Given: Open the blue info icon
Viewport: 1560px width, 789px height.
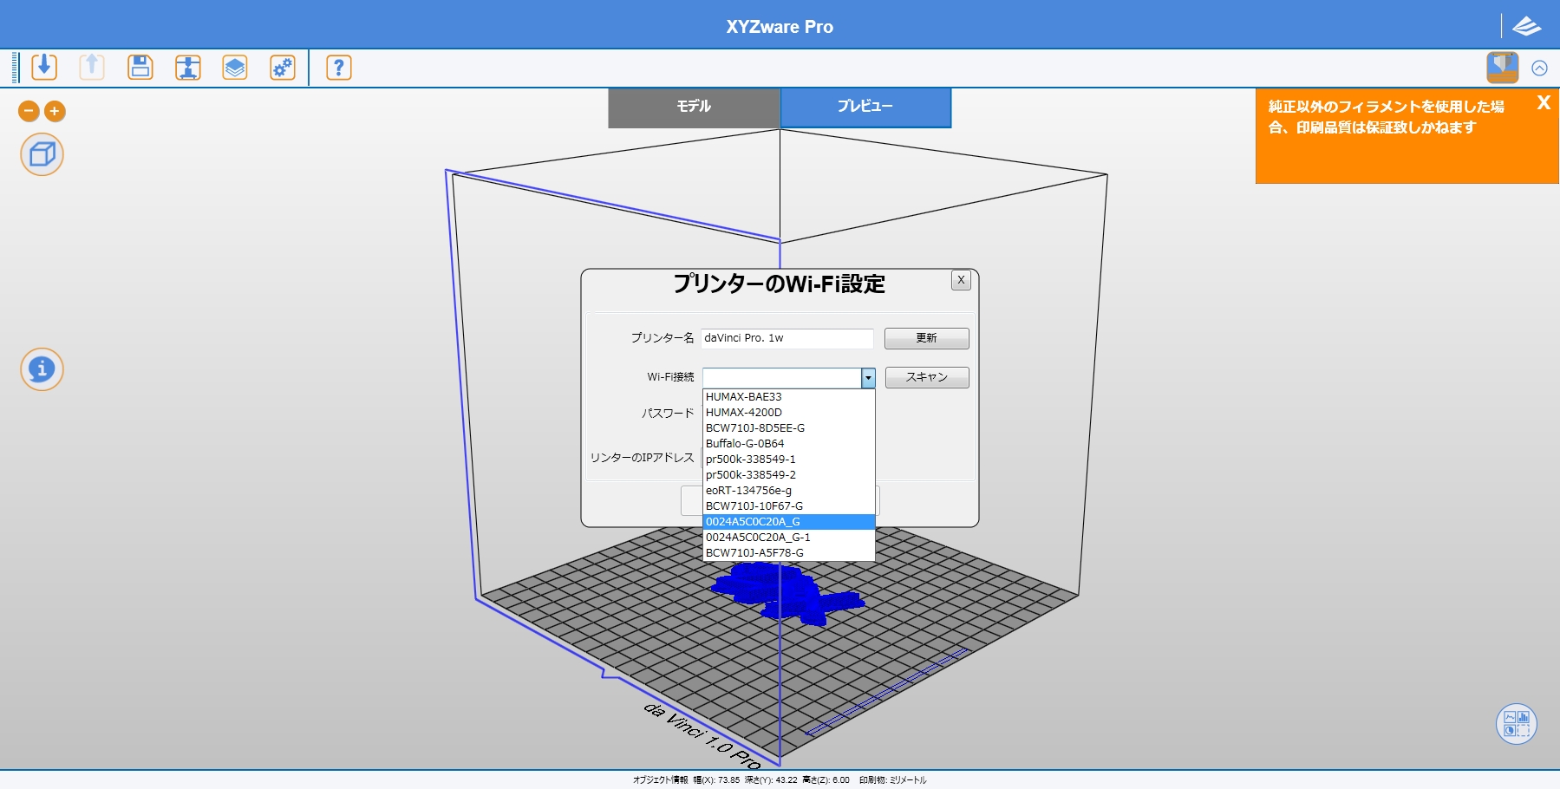Looking at the screenshot, I should pyautogui.click(x=42, y=369).
